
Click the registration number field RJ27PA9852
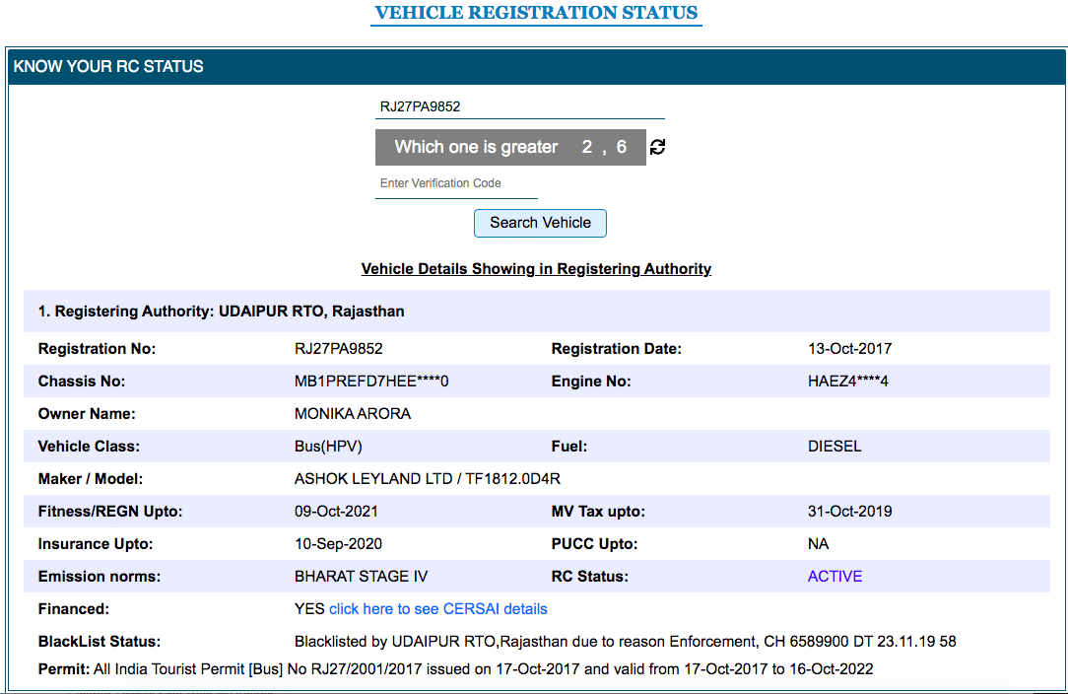coord(519,106)
